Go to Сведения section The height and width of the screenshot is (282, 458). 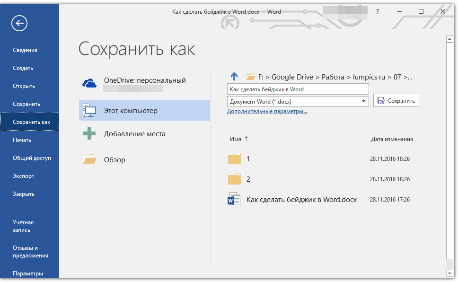click(25, 50)
